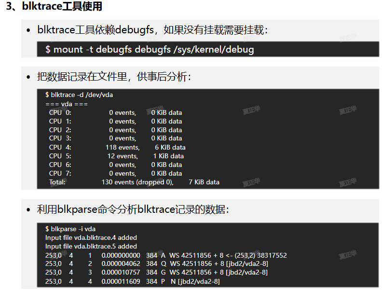Select the CPU 3 events output row

(x=115, y=139)
